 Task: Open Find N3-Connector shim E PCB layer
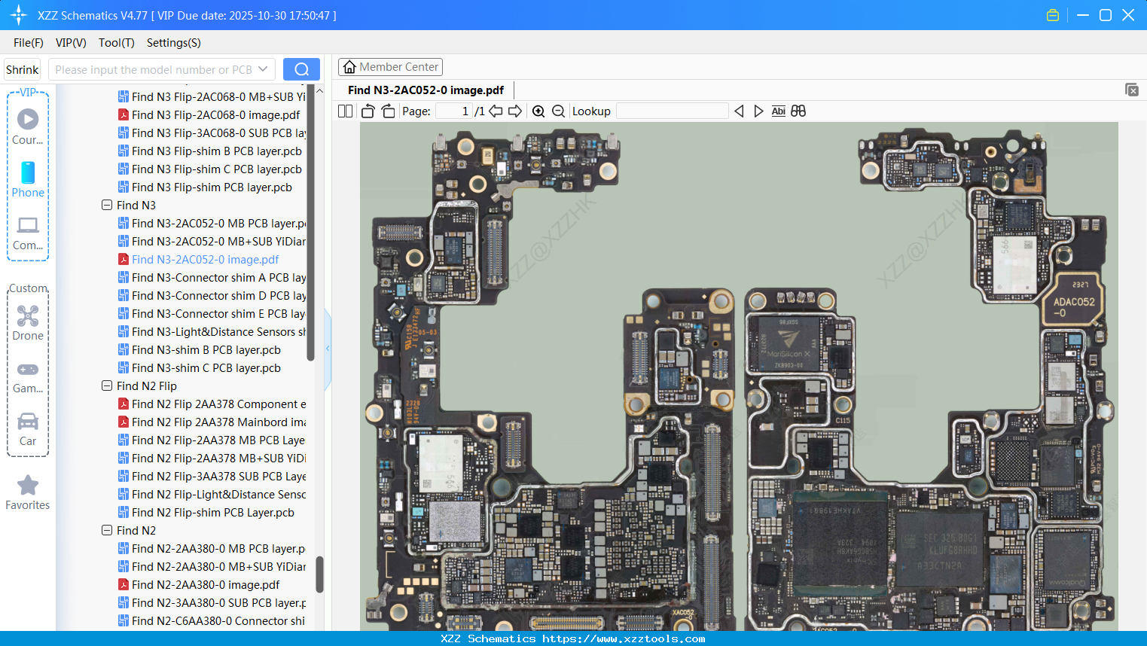point(212,313)
